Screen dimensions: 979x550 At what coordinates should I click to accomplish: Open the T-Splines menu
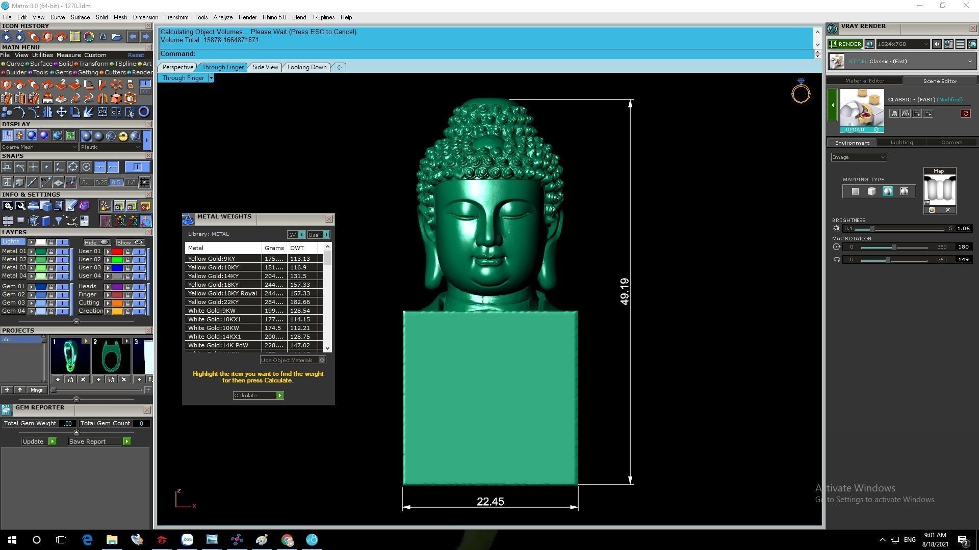click(323, 17)
